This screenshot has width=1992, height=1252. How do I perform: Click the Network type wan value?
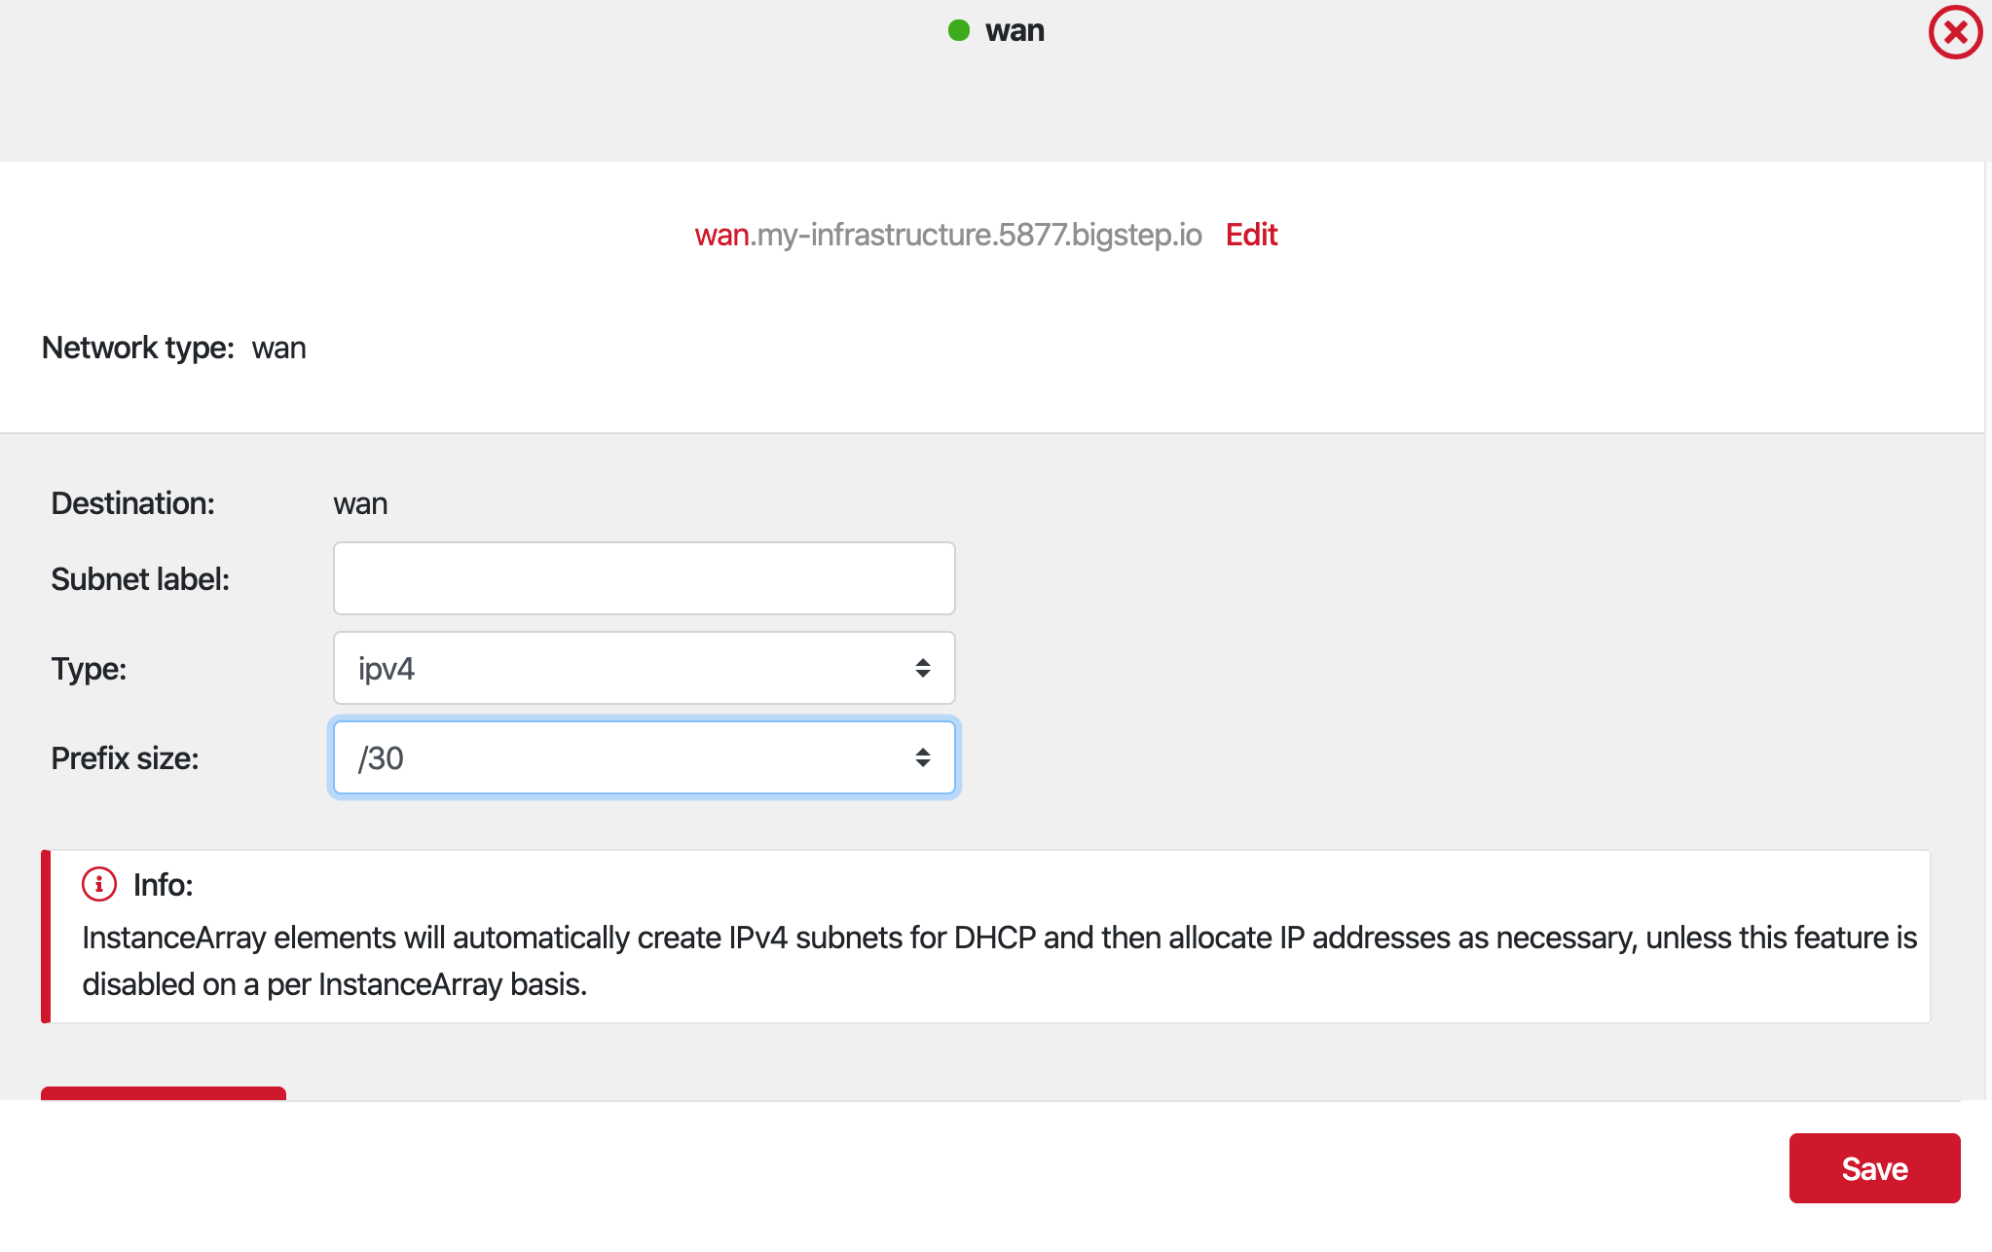coord(278,348)
